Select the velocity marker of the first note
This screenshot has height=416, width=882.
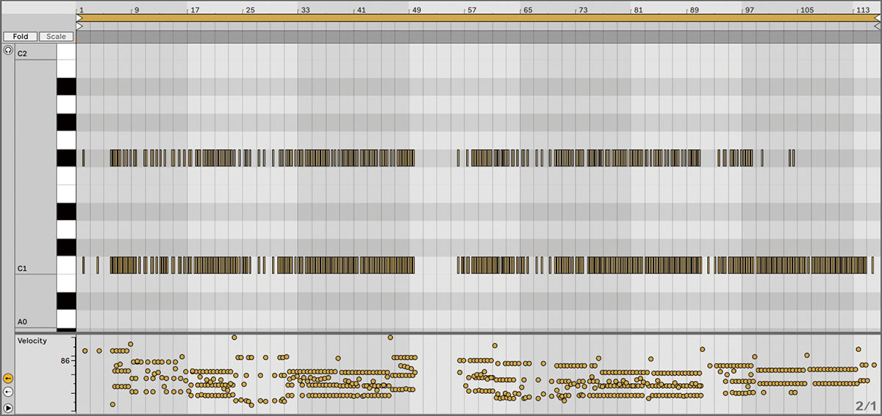(85, 351)
